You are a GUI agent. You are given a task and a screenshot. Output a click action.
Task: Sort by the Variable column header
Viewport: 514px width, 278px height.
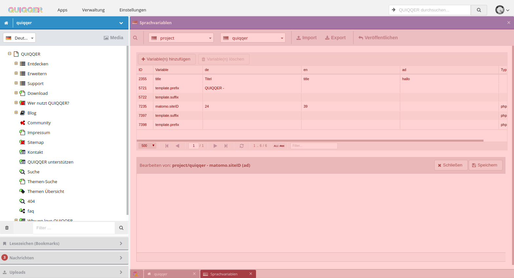178,70
